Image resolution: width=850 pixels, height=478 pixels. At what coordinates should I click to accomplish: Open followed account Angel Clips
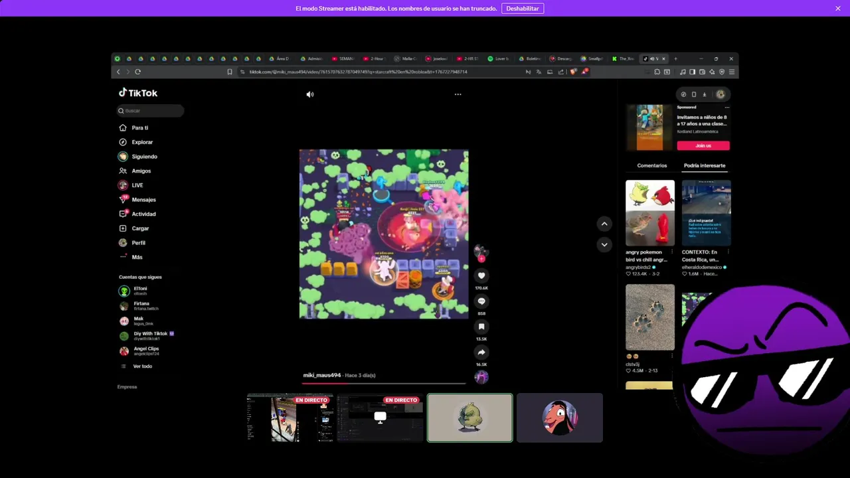[x=139, y=351]
